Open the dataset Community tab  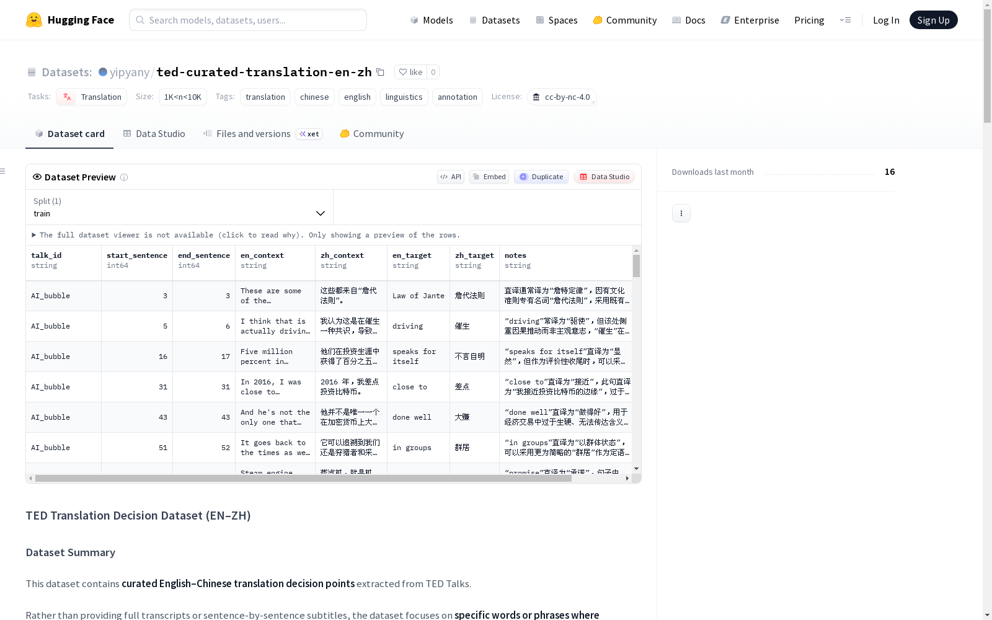tap(372, 134)
